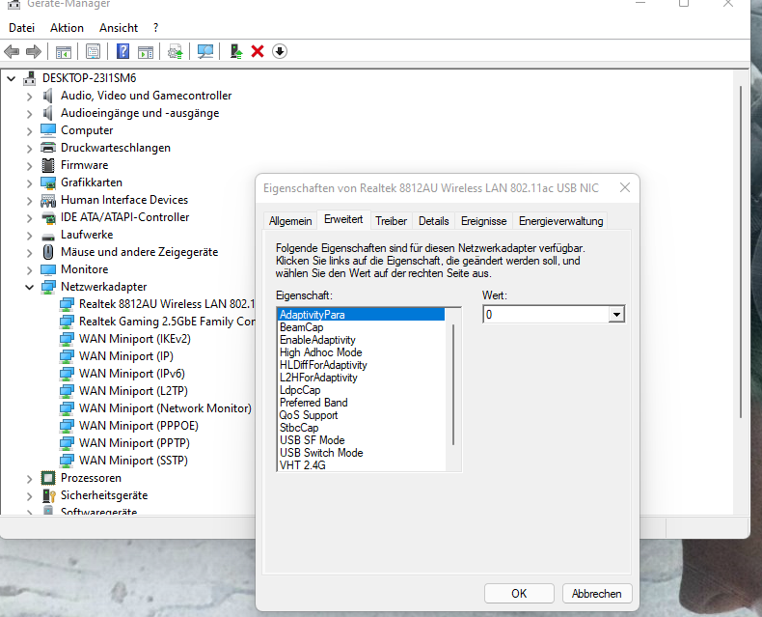This screenshot has width=762, height=617.
Task: Click the Abbrechen button
Action: [x=597, y=593]
